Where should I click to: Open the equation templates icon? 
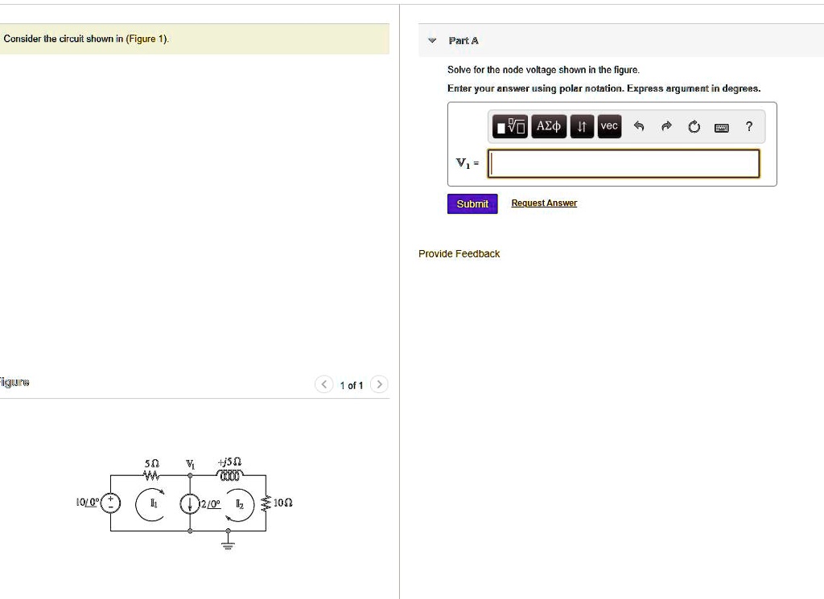(509, 126)
